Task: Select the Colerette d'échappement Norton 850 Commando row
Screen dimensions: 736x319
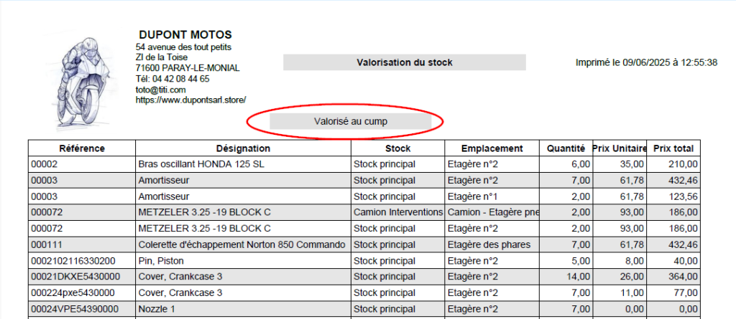Action: pyautogui.click(x=364, y=244)
